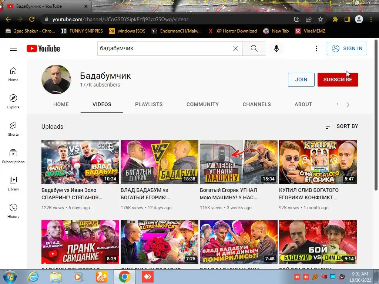The width and height of the screenshot is (379, 284).
Task: Click the share page icon in address bar
Action: coord(309,19)
